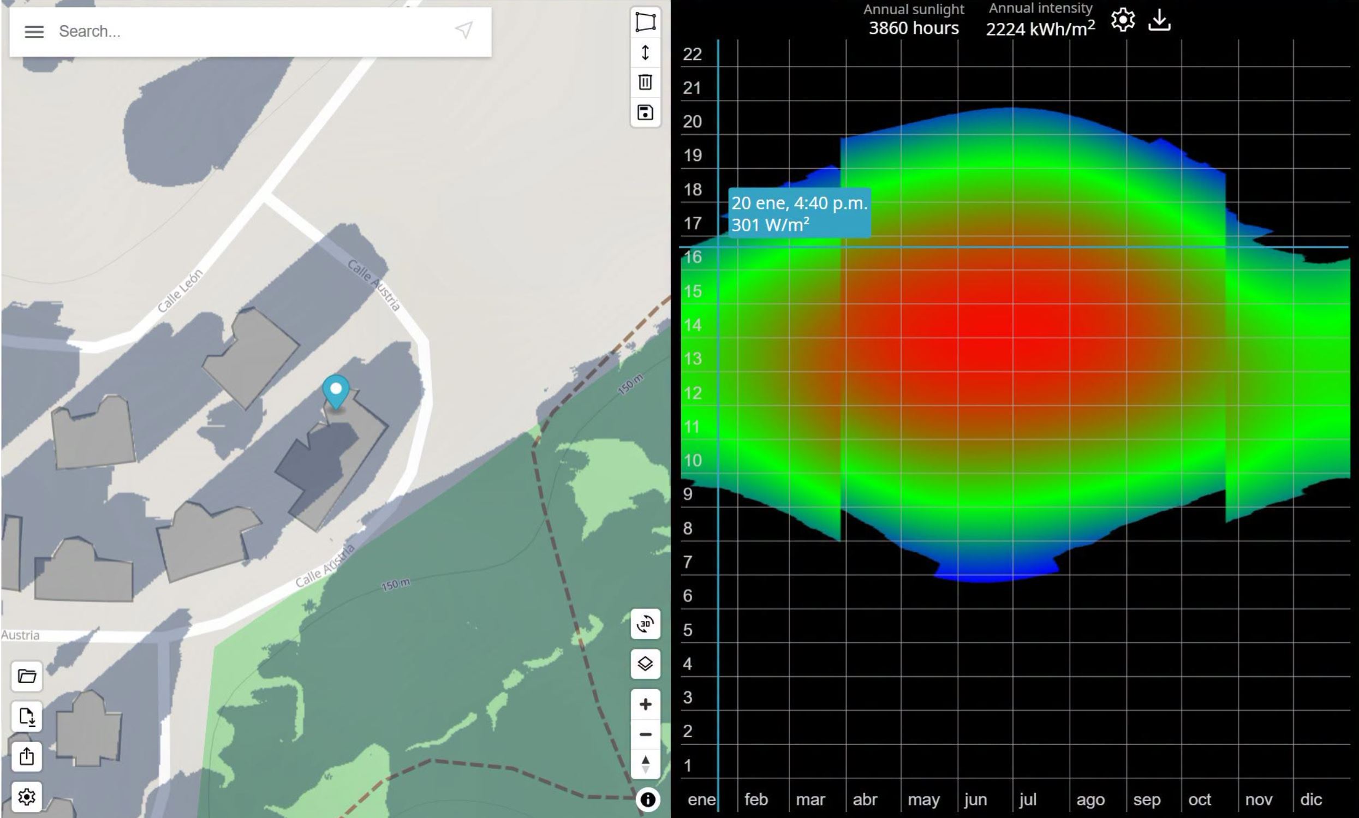The image size is (1359, 818).
Task: Click the 'jul' month label on chart axis
Action: point(1027,799)
